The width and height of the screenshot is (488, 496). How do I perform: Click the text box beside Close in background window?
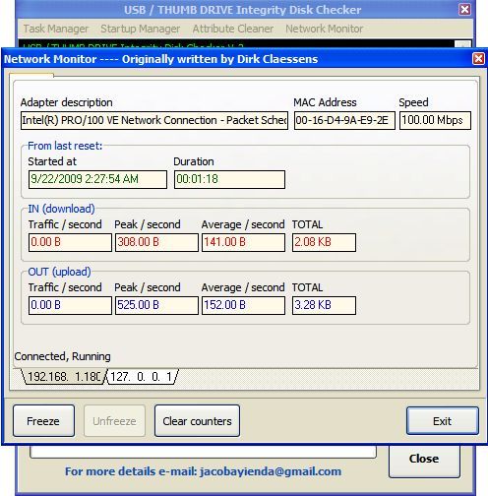coord(203,452)
